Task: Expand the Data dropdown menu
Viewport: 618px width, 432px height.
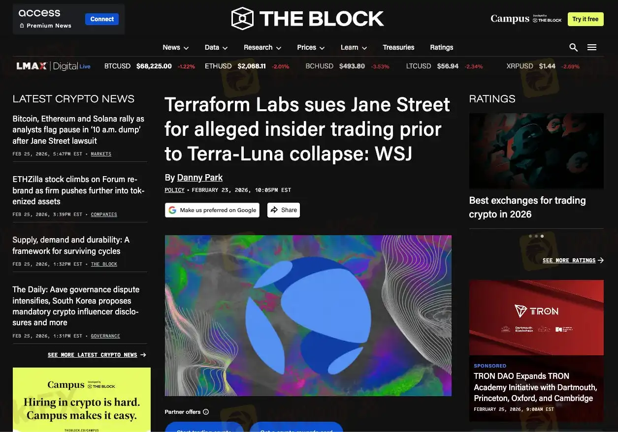Action: coord(216,47)
